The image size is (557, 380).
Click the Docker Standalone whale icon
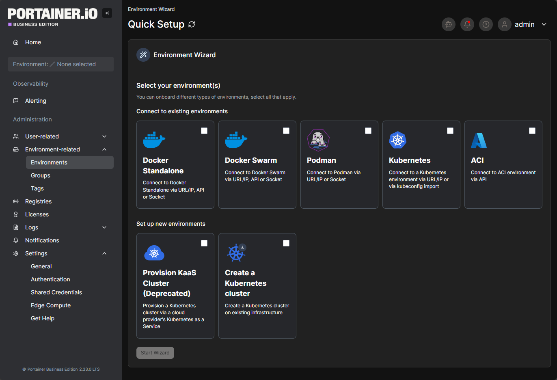click(x=154, y=140)
